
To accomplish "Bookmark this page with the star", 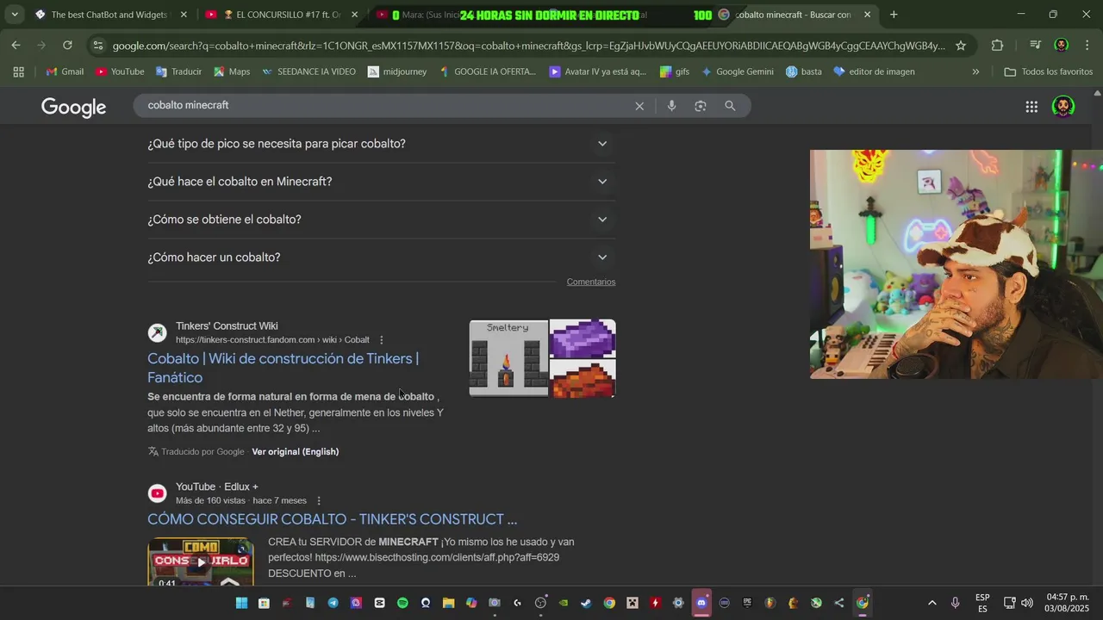I will [x=961, y=46].
